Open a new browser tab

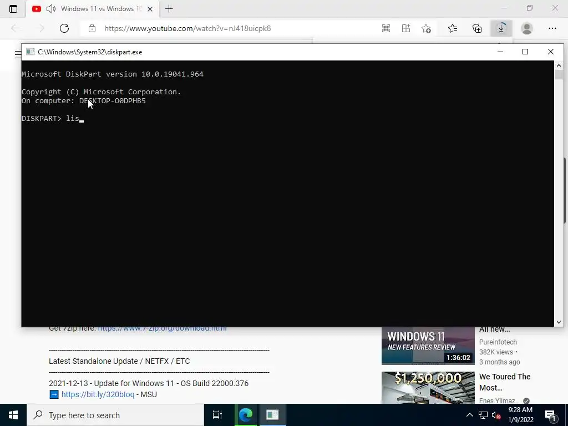coord(169,9)
